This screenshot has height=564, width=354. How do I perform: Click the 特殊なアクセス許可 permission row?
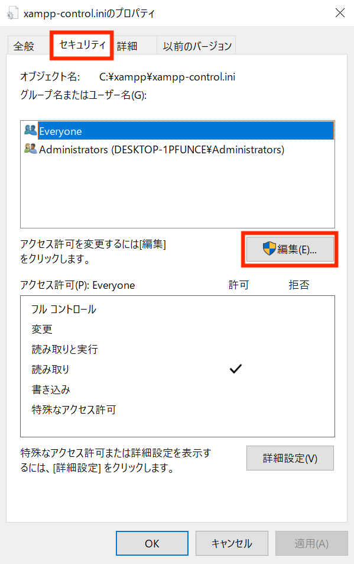click(178, 410)
